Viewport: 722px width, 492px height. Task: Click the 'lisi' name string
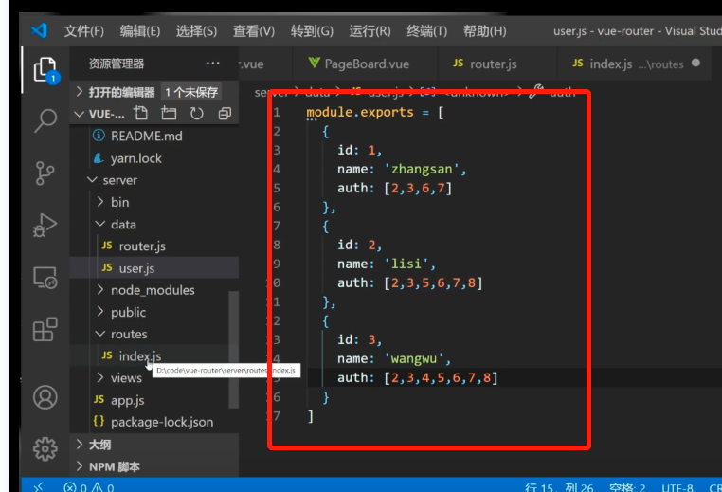pyautogui.click(x=406, y=264)
